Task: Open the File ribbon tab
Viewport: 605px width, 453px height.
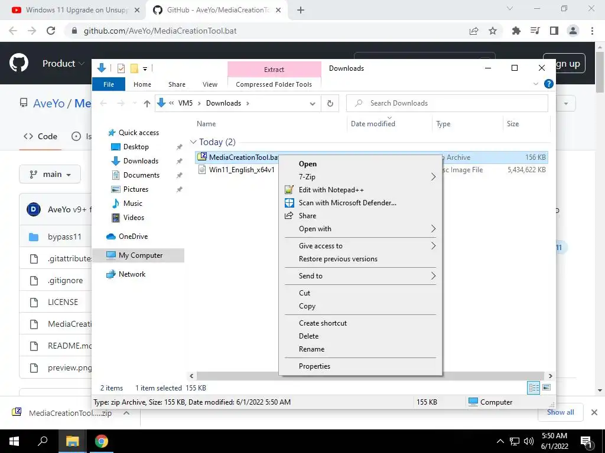Action: [x=109, y=84]
